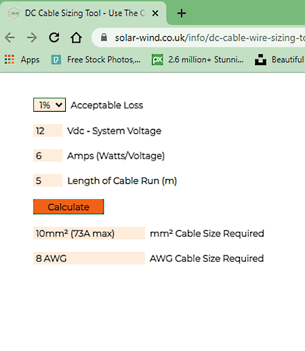Click the 8 AWG result field
305x351 pixels.
[x=89, y=258]
